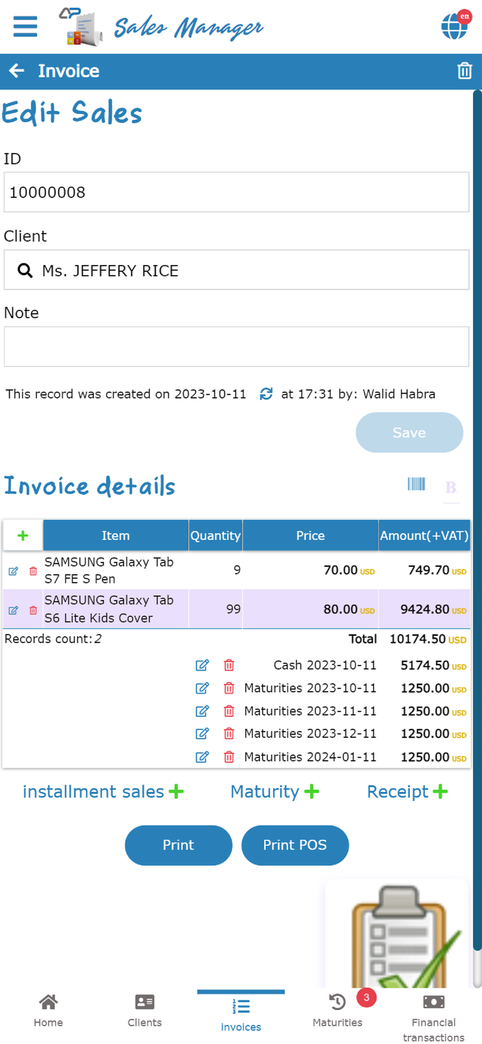Edit the Galaxy Tab S7 FE row
The image size is (482, 1044).
pos(13,571)
